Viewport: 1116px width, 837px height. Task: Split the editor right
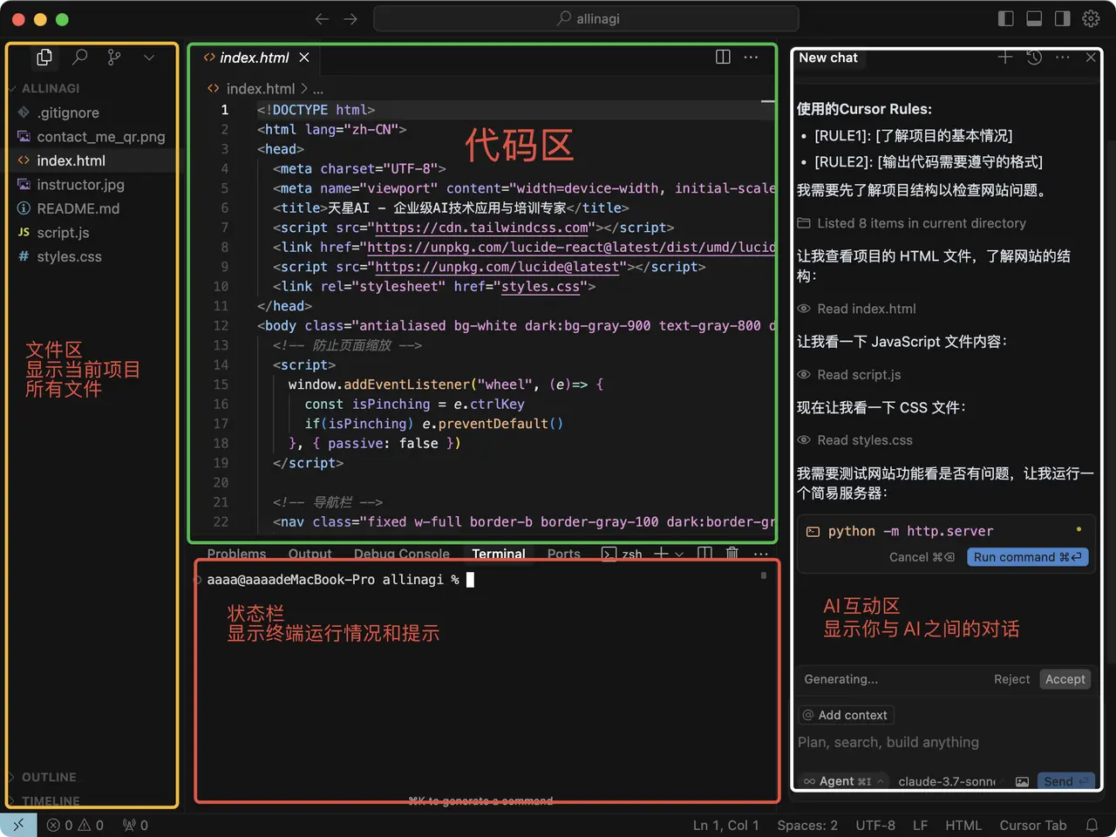723,57
